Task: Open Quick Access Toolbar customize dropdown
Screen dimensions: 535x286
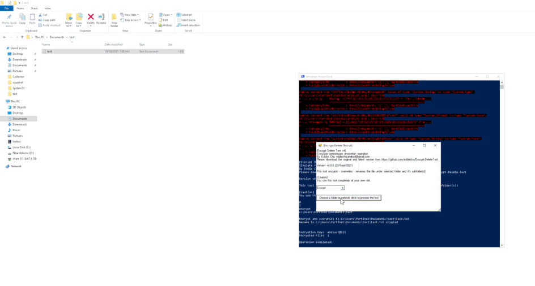Action: (x=19, y=3)
